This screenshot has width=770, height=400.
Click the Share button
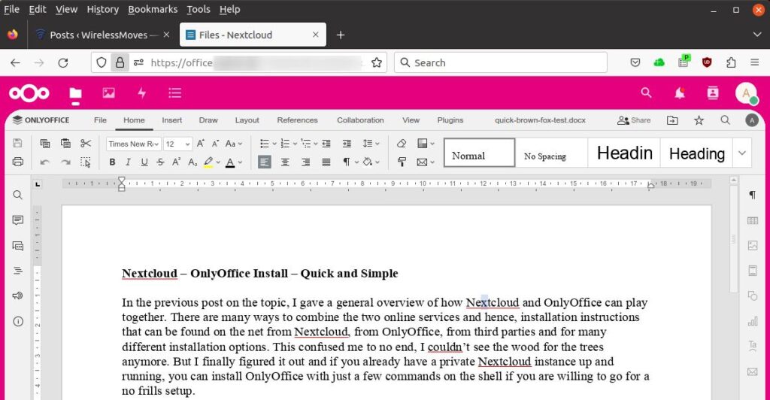pos(634,120)
